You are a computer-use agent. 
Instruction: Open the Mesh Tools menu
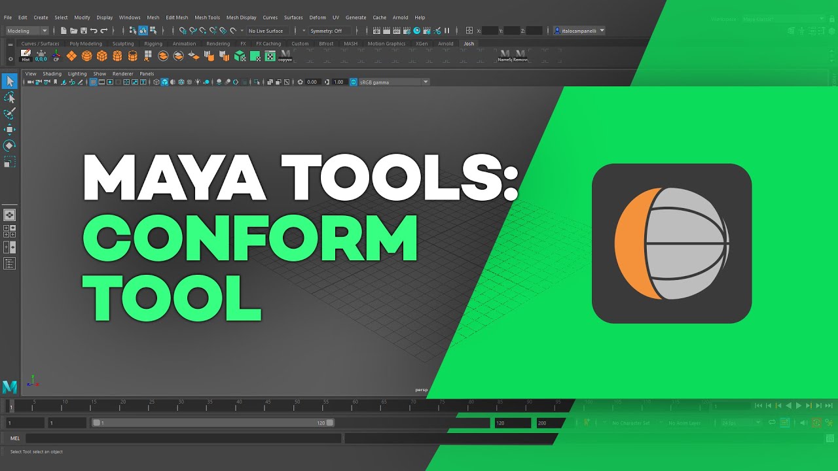coord(207,18)
